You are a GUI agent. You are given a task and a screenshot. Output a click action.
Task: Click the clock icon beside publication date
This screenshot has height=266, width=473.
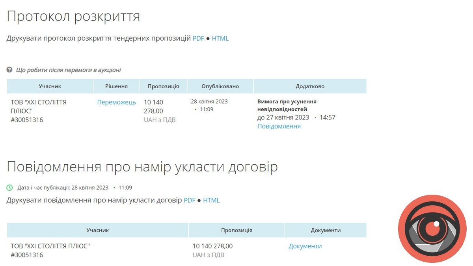coord(10,188)
